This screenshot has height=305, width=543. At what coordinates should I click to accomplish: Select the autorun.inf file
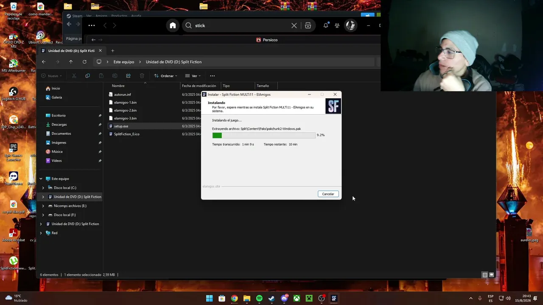pyautogui.click(x=122, y=94)
